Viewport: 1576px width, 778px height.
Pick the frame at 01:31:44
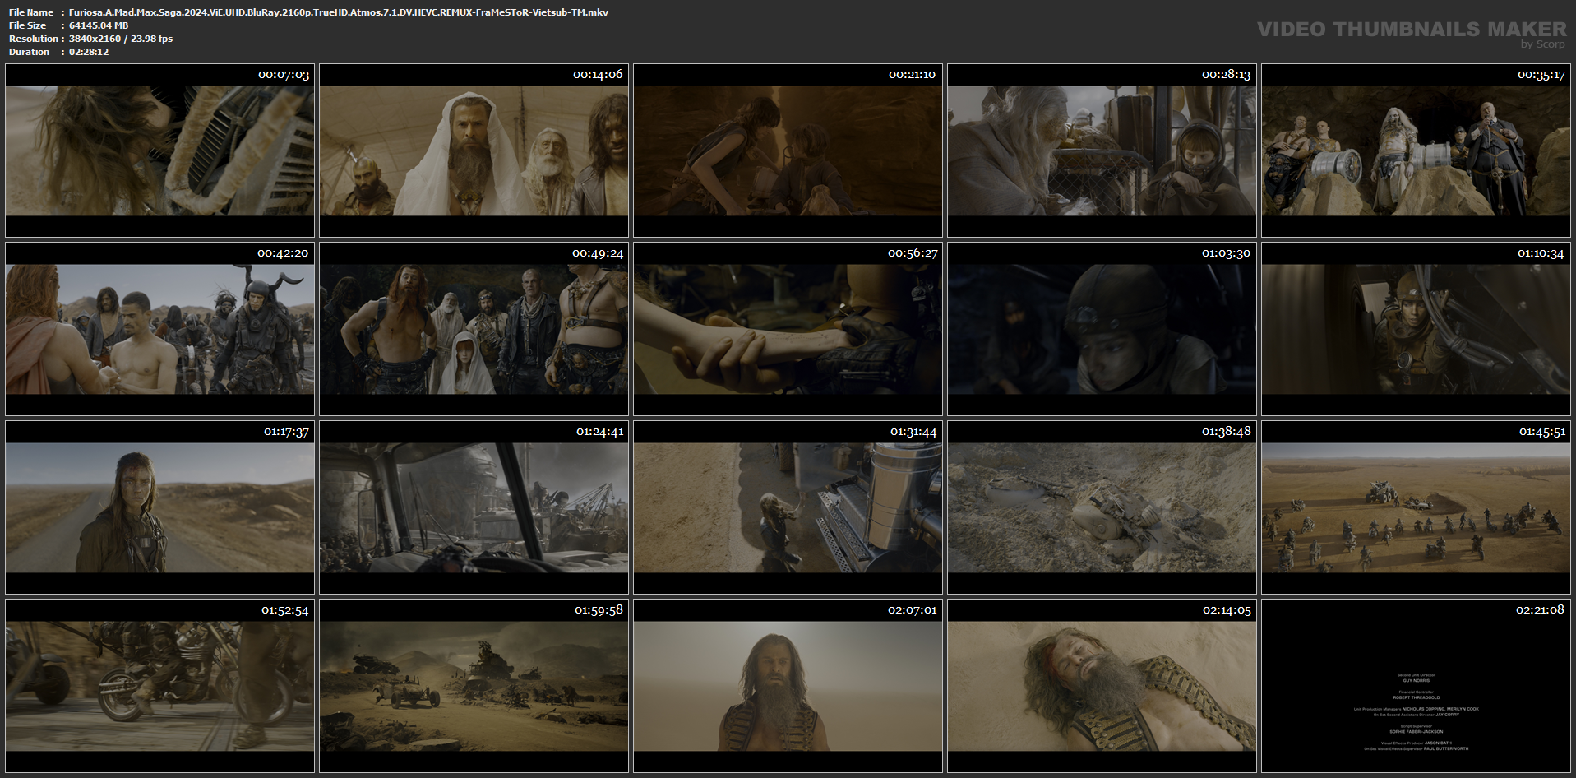(x=788, y=507)
